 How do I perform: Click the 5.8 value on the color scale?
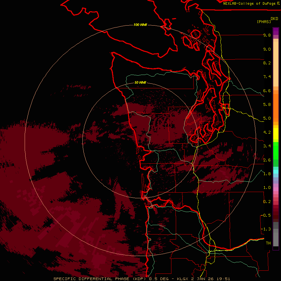click(267, 105)
